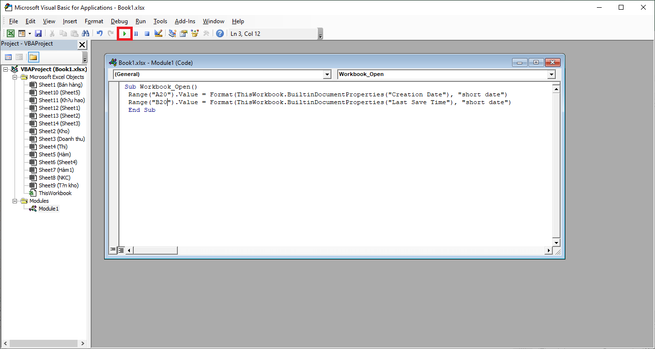
Task: Select Sheet10 (Sheet5) in the project tree
Action: click(60, 92)
